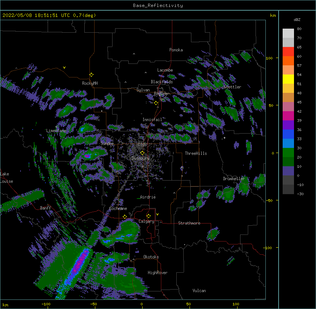Select the Innisfail label
316x309 pixels.
point(152,120)
